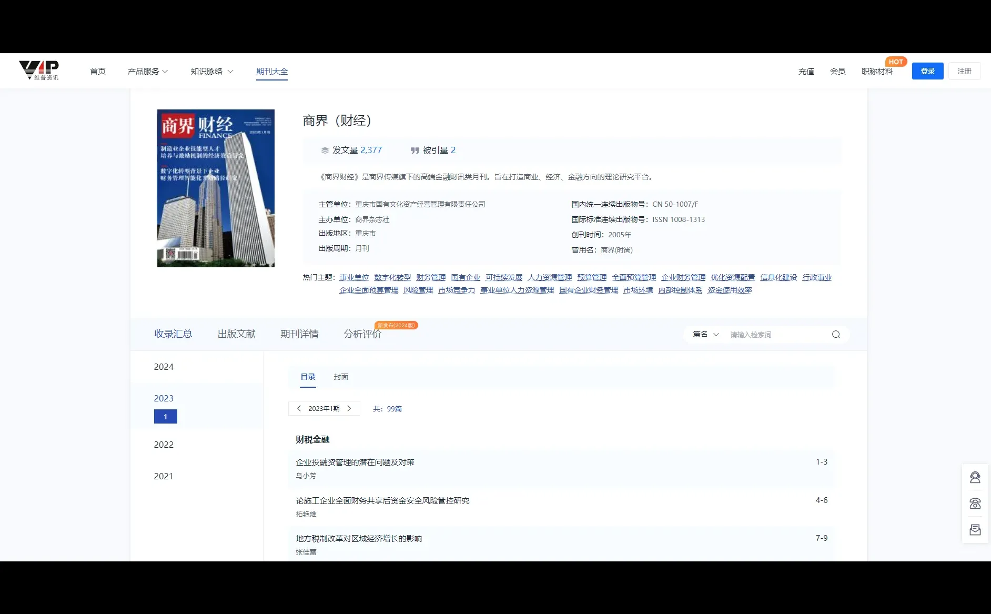Open the 篇名 search field dropdown
This screenshot has width=991, height=614.
(705, 334)
